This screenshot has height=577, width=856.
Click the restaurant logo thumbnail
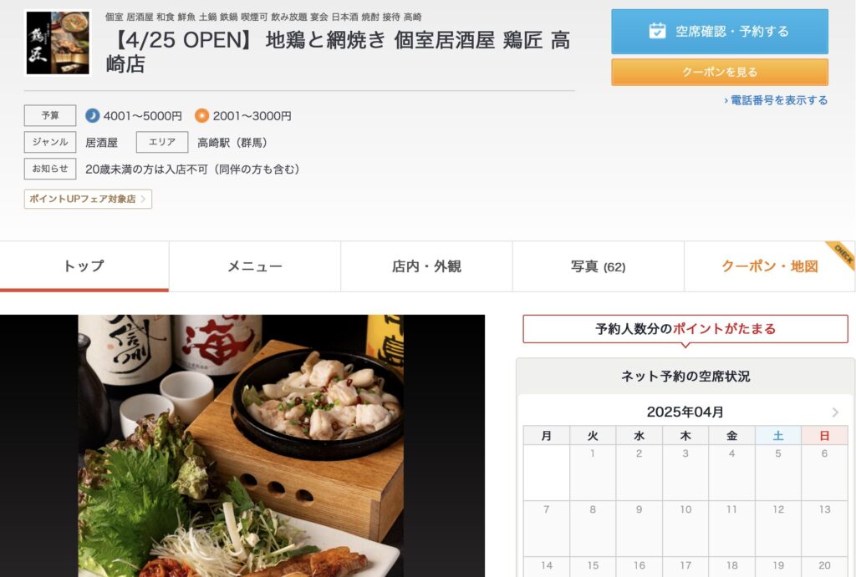click(58, 43)
